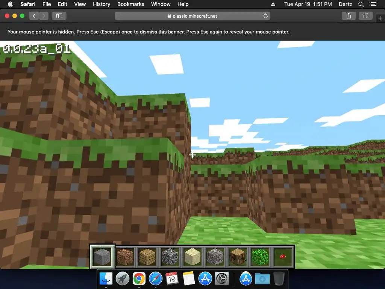Open the Downloads folder in Dock
The height and width of the screenshot is (289, 385).
coord(262,279)
